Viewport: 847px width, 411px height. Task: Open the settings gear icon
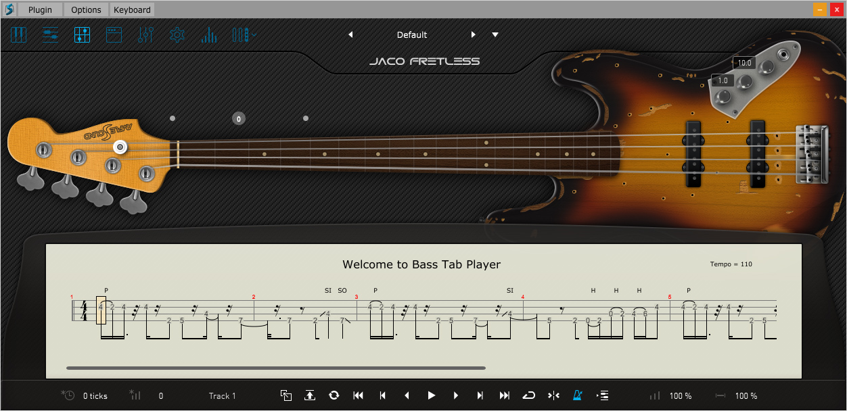[x=177, y=34]
